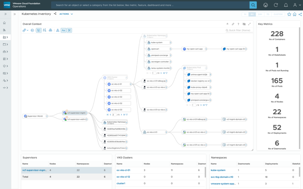Open the notifications bell
The height and width of the screenshot is (189, 303).
tap(286, 5)
